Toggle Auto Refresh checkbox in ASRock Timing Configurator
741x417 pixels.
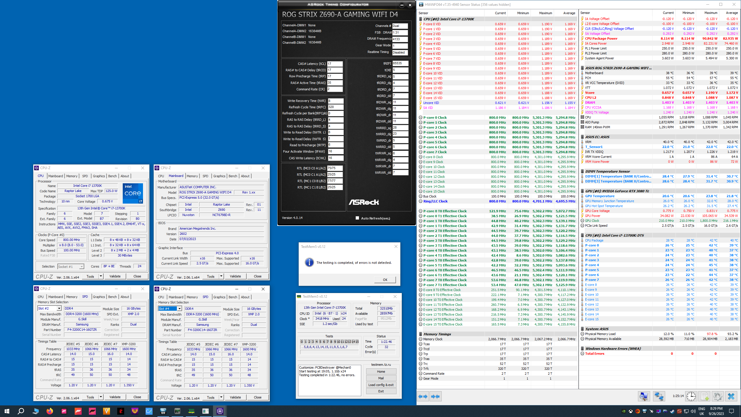pos(357,218)
